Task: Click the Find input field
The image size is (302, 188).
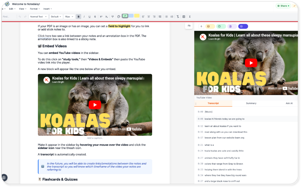Action: (9, 17)
